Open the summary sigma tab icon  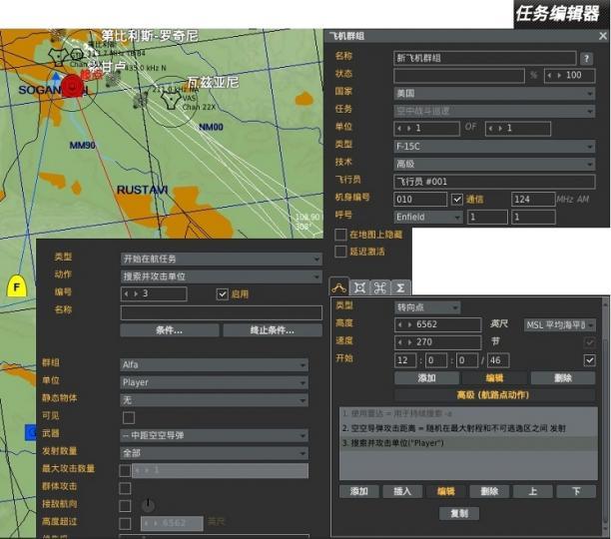coord(399,287)
